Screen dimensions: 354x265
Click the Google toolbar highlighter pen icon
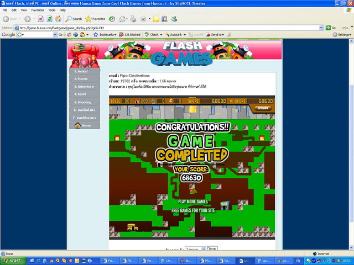[229, 34]
